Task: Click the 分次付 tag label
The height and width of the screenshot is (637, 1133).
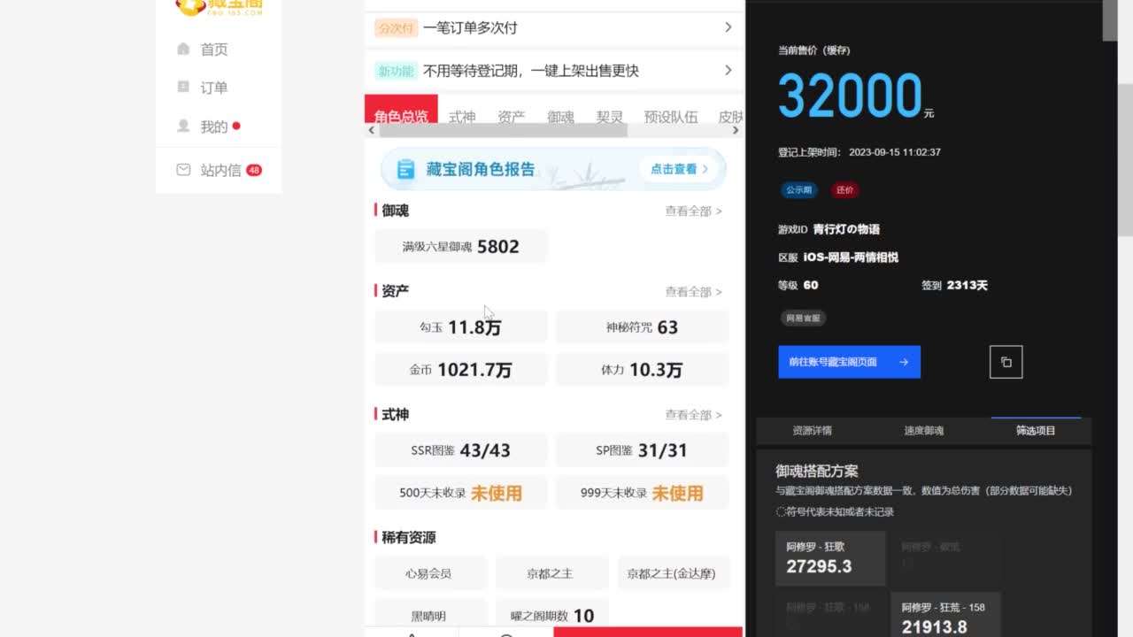Action: click(x=396, y=28)
